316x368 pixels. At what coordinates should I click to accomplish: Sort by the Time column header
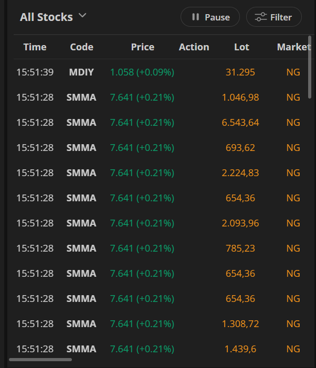pyautogui.click(x=35, y=47)
